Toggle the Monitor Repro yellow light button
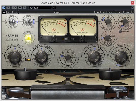The height and width of the screenshot is (101, 136). pyautogui.click(x=28, y=38)
